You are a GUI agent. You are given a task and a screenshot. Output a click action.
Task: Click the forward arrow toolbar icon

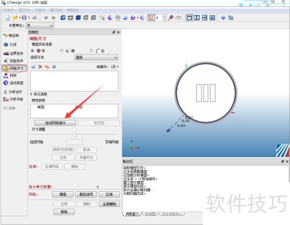coord(53,18)
